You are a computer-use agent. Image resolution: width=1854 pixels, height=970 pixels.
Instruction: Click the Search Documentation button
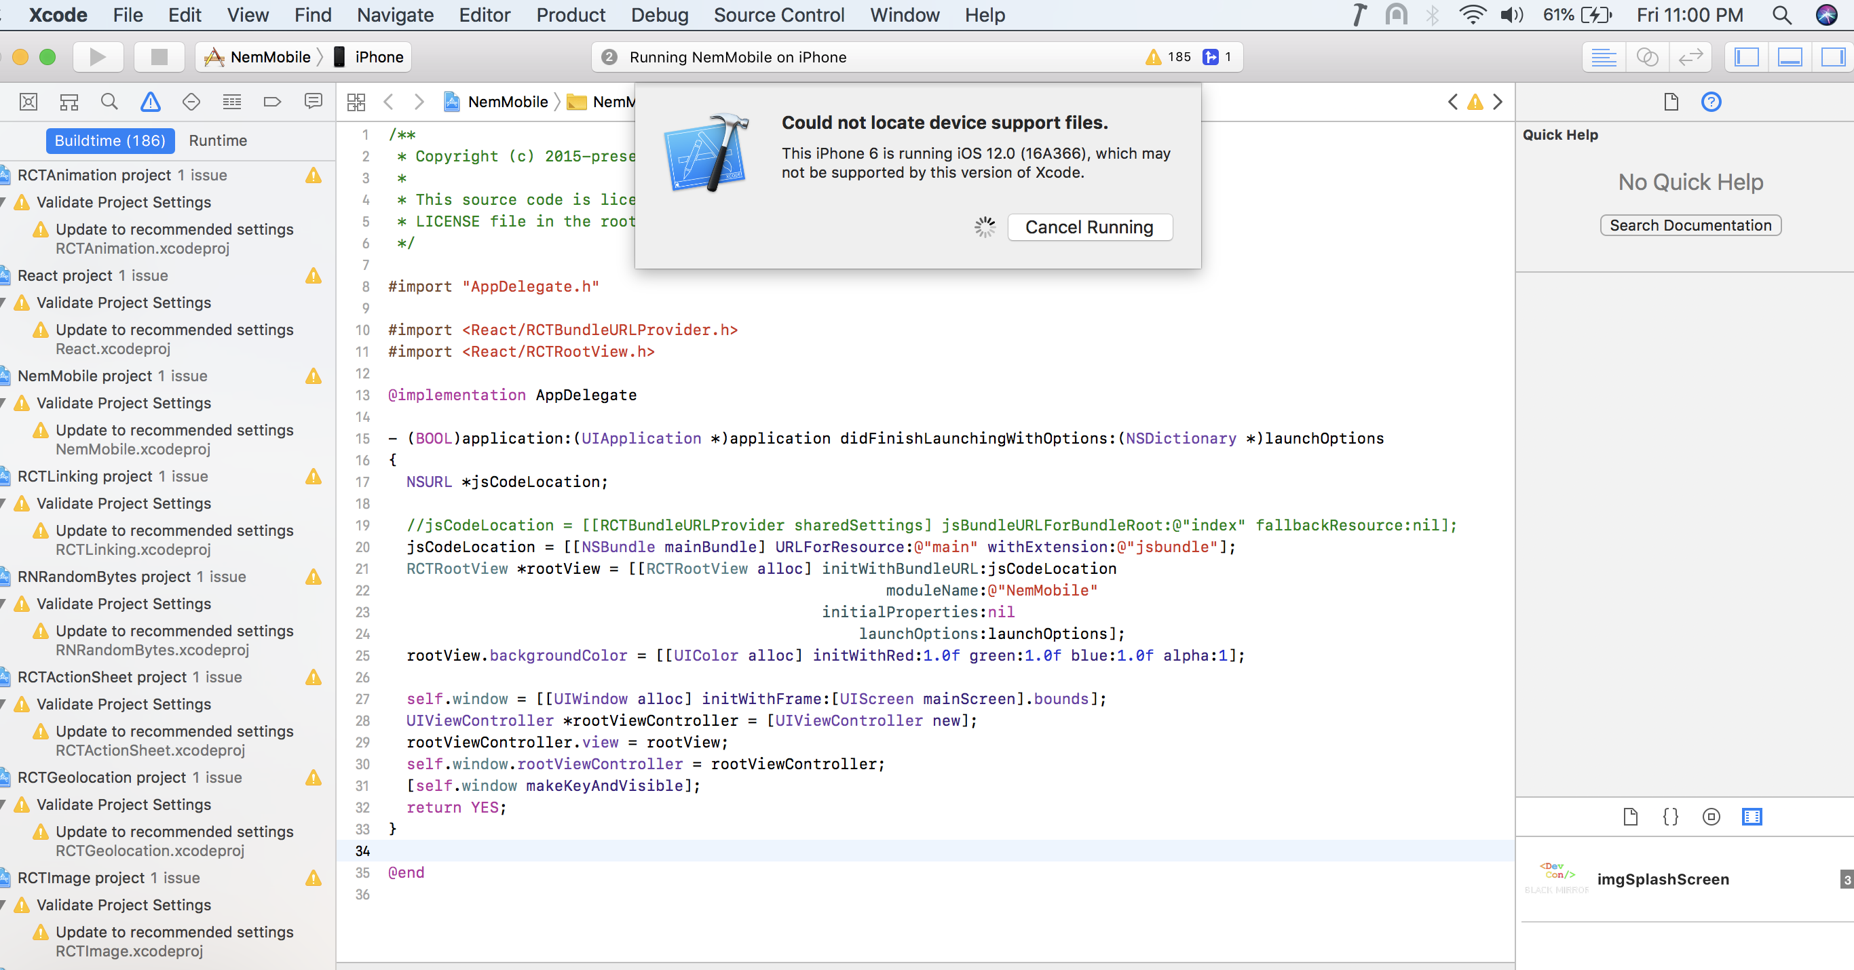[1690, 225]
